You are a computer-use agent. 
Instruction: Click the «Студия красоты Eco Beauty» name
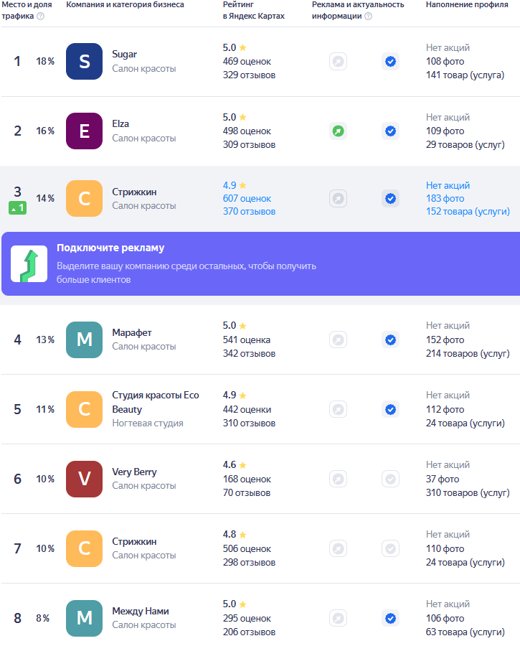[155, 402]
